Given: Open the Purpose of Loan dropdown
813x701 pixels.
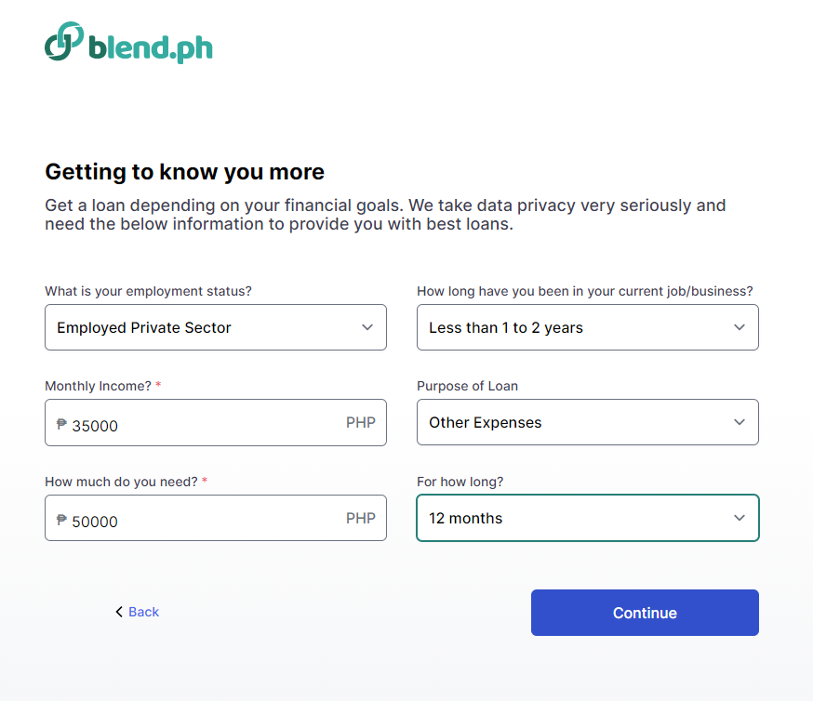Looking at the screenshot, I should click(x=587, y=422).
